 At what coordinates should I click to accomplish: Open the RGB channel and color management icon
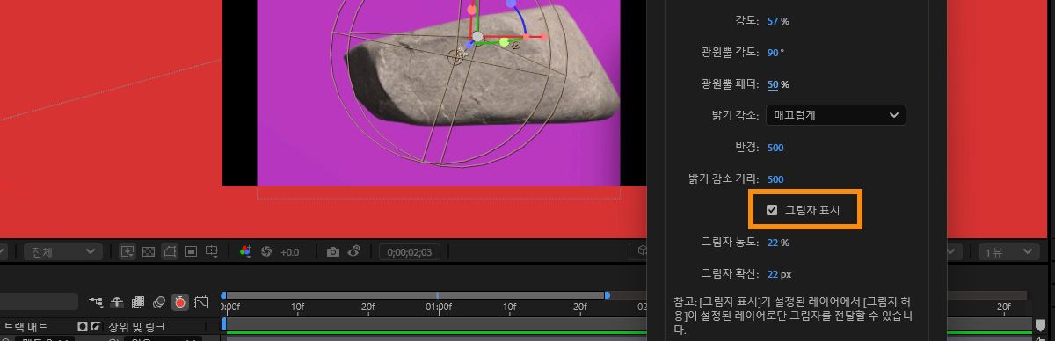pos(246,251)
